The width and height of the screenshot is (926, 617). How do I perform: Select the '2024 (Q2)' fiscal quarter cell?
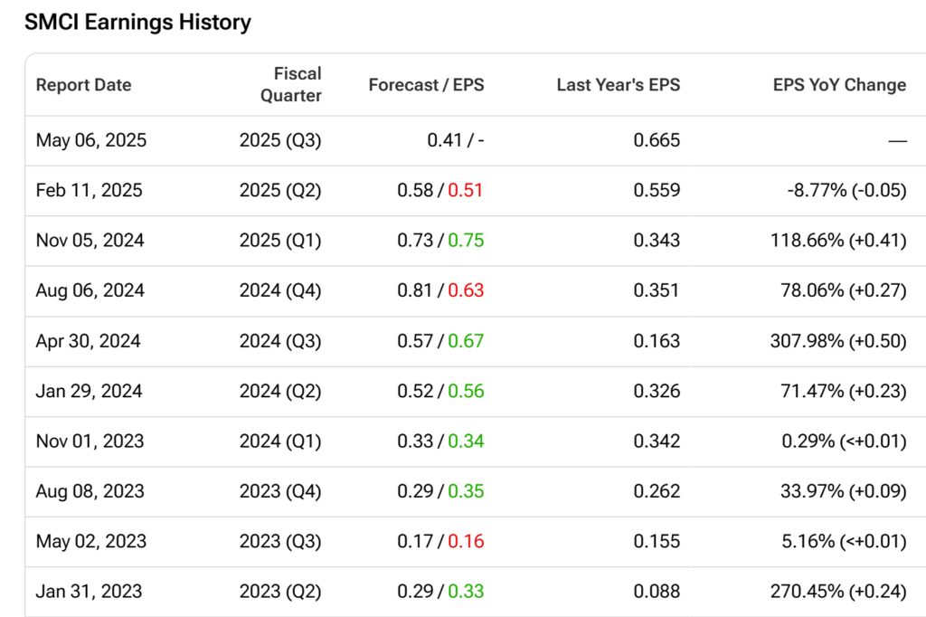[280, 391]
